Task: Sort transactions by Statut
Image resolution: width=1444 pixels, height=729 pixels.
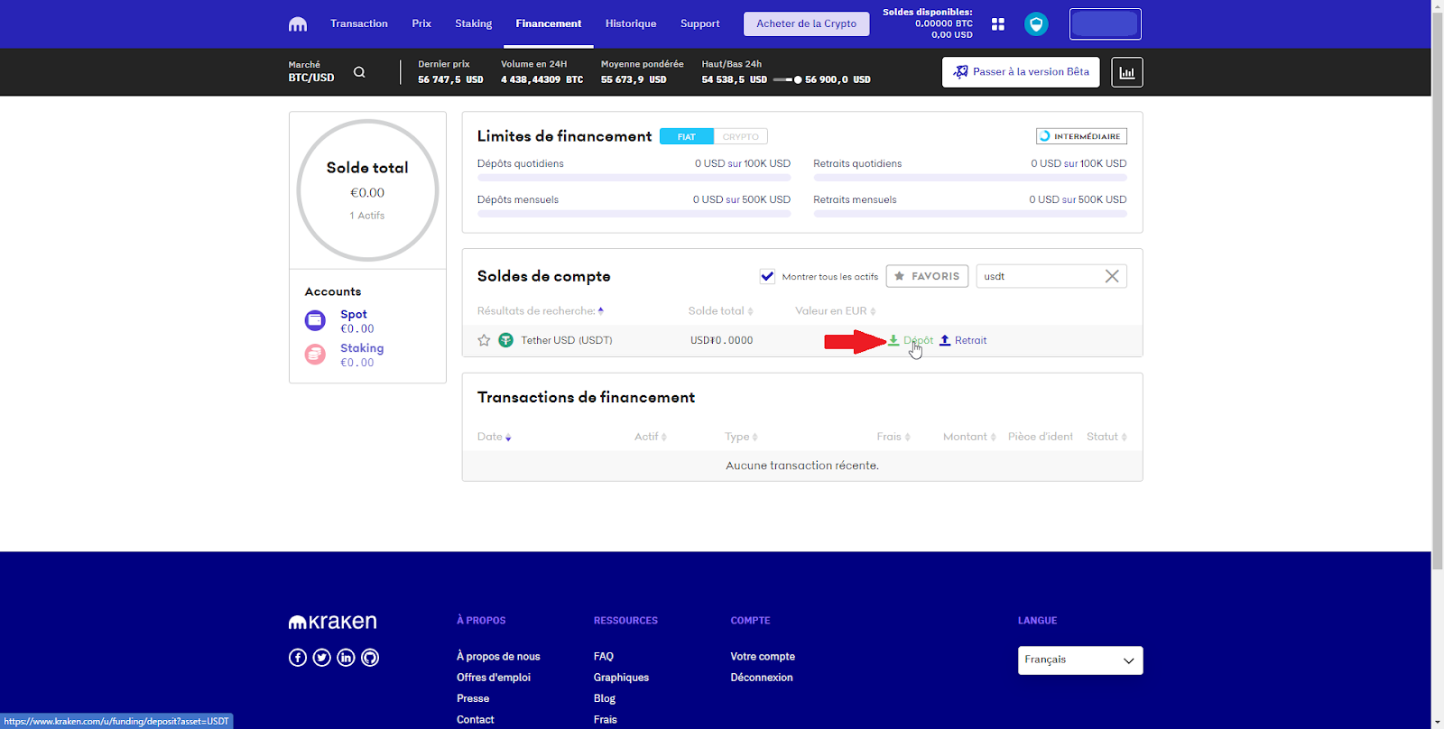Action: point(1106,437)
